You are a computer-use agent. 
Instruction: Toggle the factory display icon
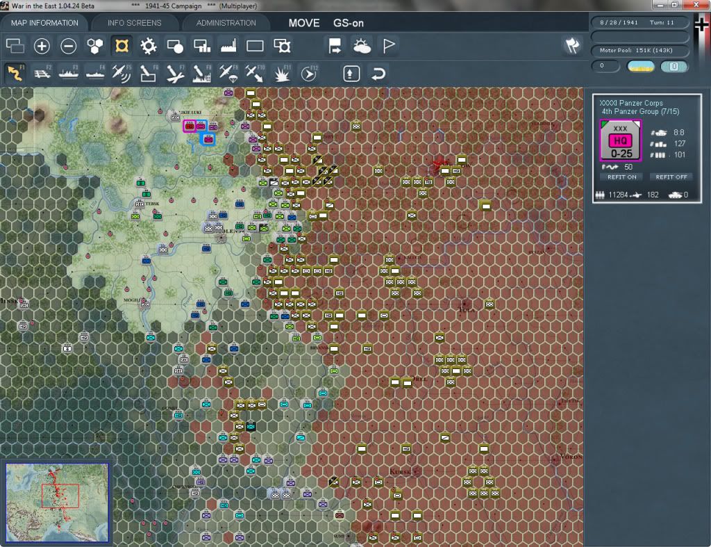point(228,46)
